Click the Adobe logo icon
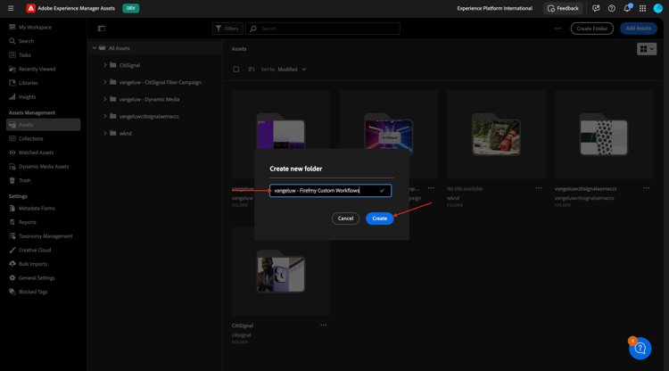 click(30, 8)
